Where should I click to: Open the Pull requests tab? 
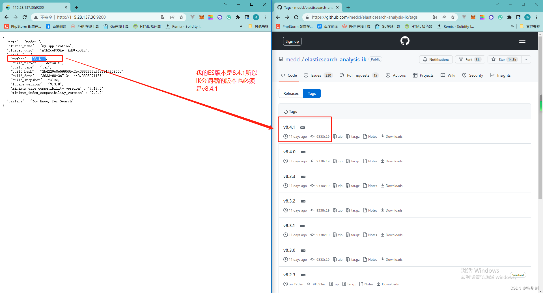coord(359,75)
